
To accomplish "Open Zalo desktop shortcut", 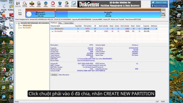I will tap(11, 25).
